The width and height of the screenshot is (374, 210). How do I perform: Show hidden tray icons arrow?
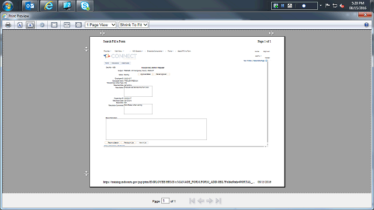coord(321,5)
